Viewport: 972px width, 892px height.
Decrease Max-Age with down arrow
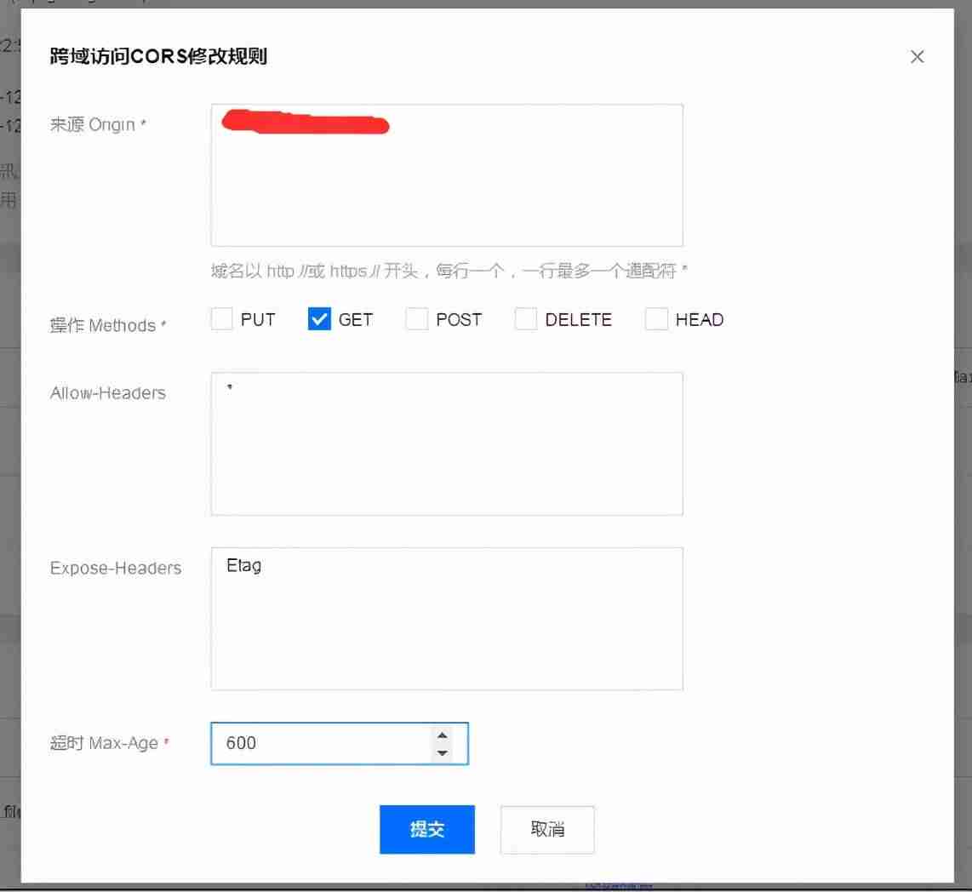coord(442,752)
